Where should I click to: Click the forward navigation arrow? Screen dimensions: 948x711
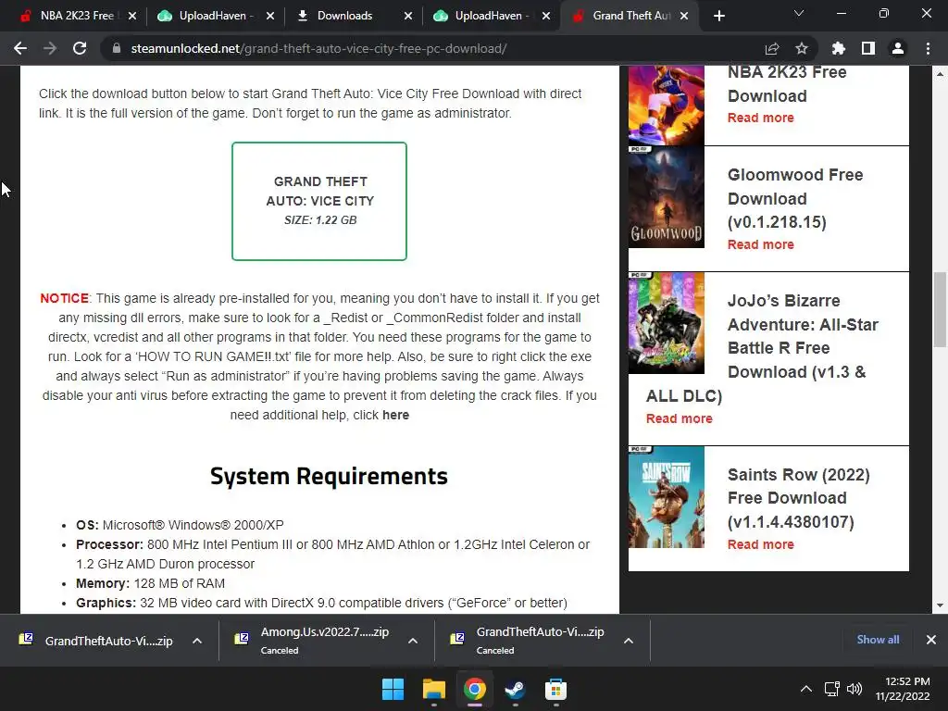tap(50, 48)
